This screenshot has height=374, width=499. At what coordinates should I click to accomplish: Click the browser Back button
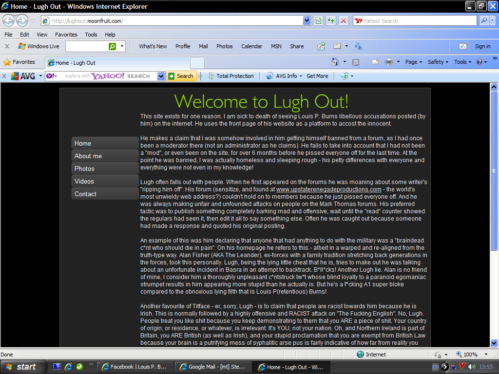[9, 20]
